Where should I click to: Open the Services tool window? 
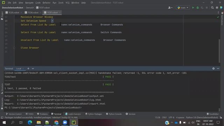131,114
